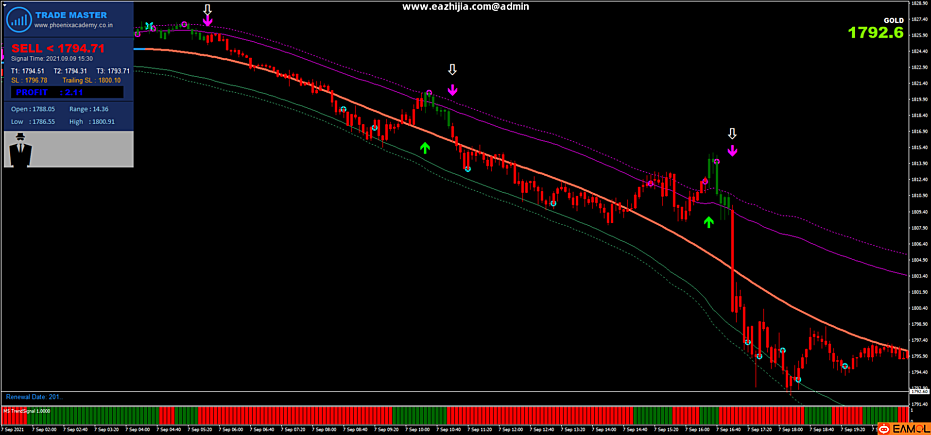Click the man-in-suit silhouette icon

tap(20, 150)
